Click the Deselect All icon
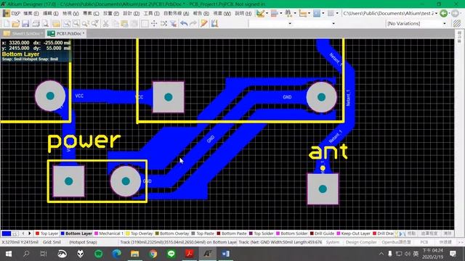465x261 pixels. click(x=163, y=23)
